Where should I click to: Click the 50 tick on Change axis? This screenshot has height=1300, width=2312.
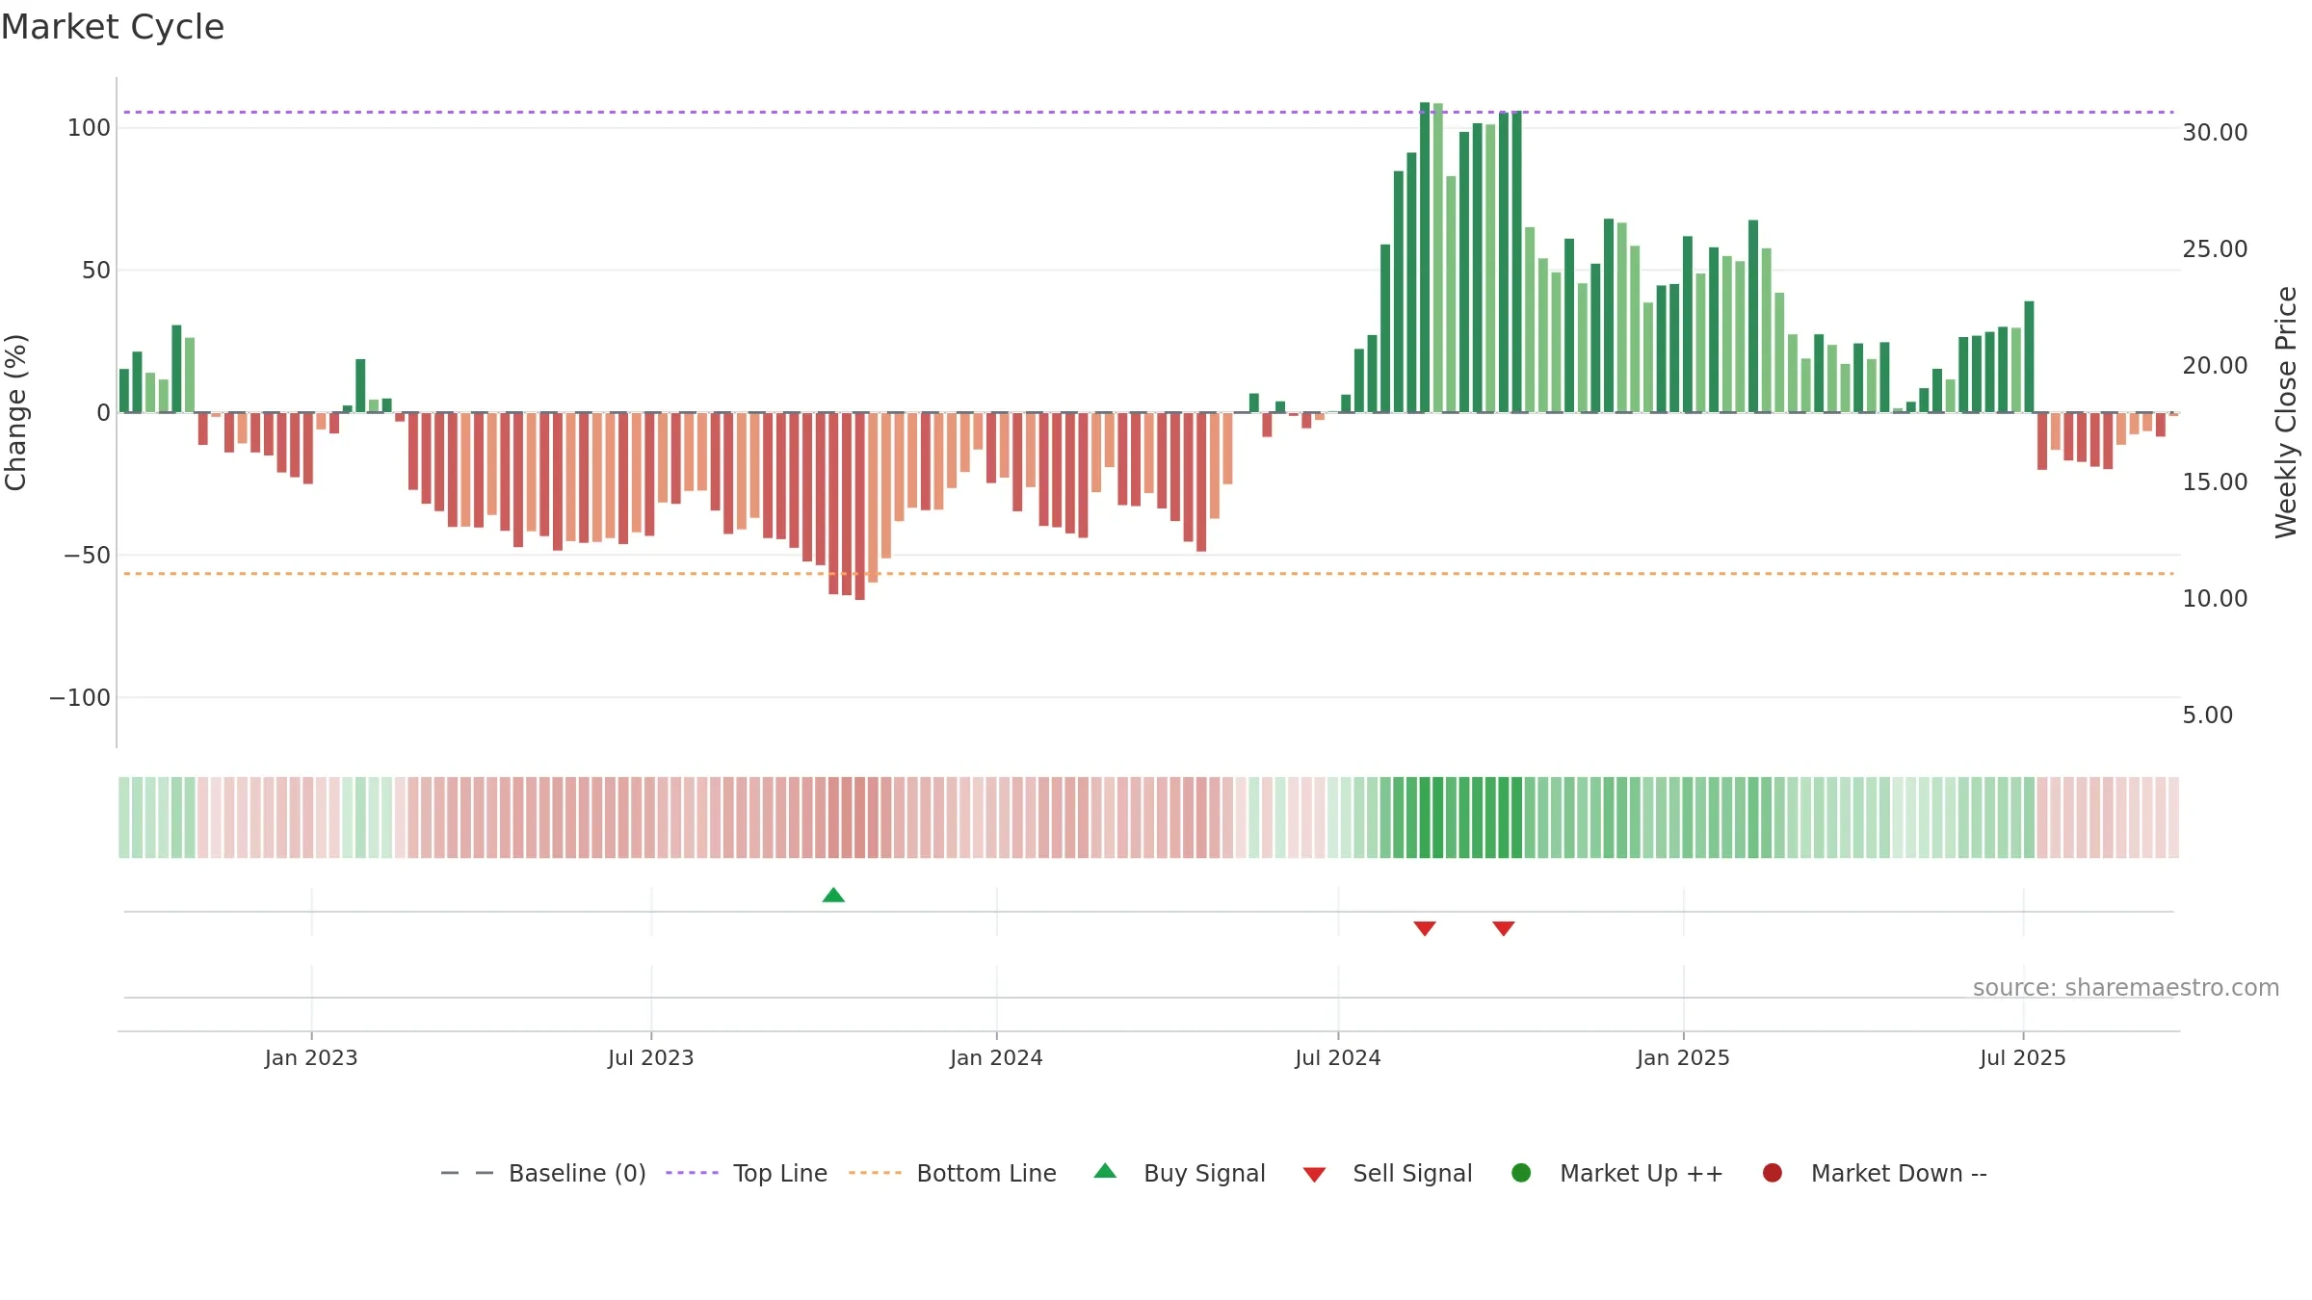tap(96, 271)
